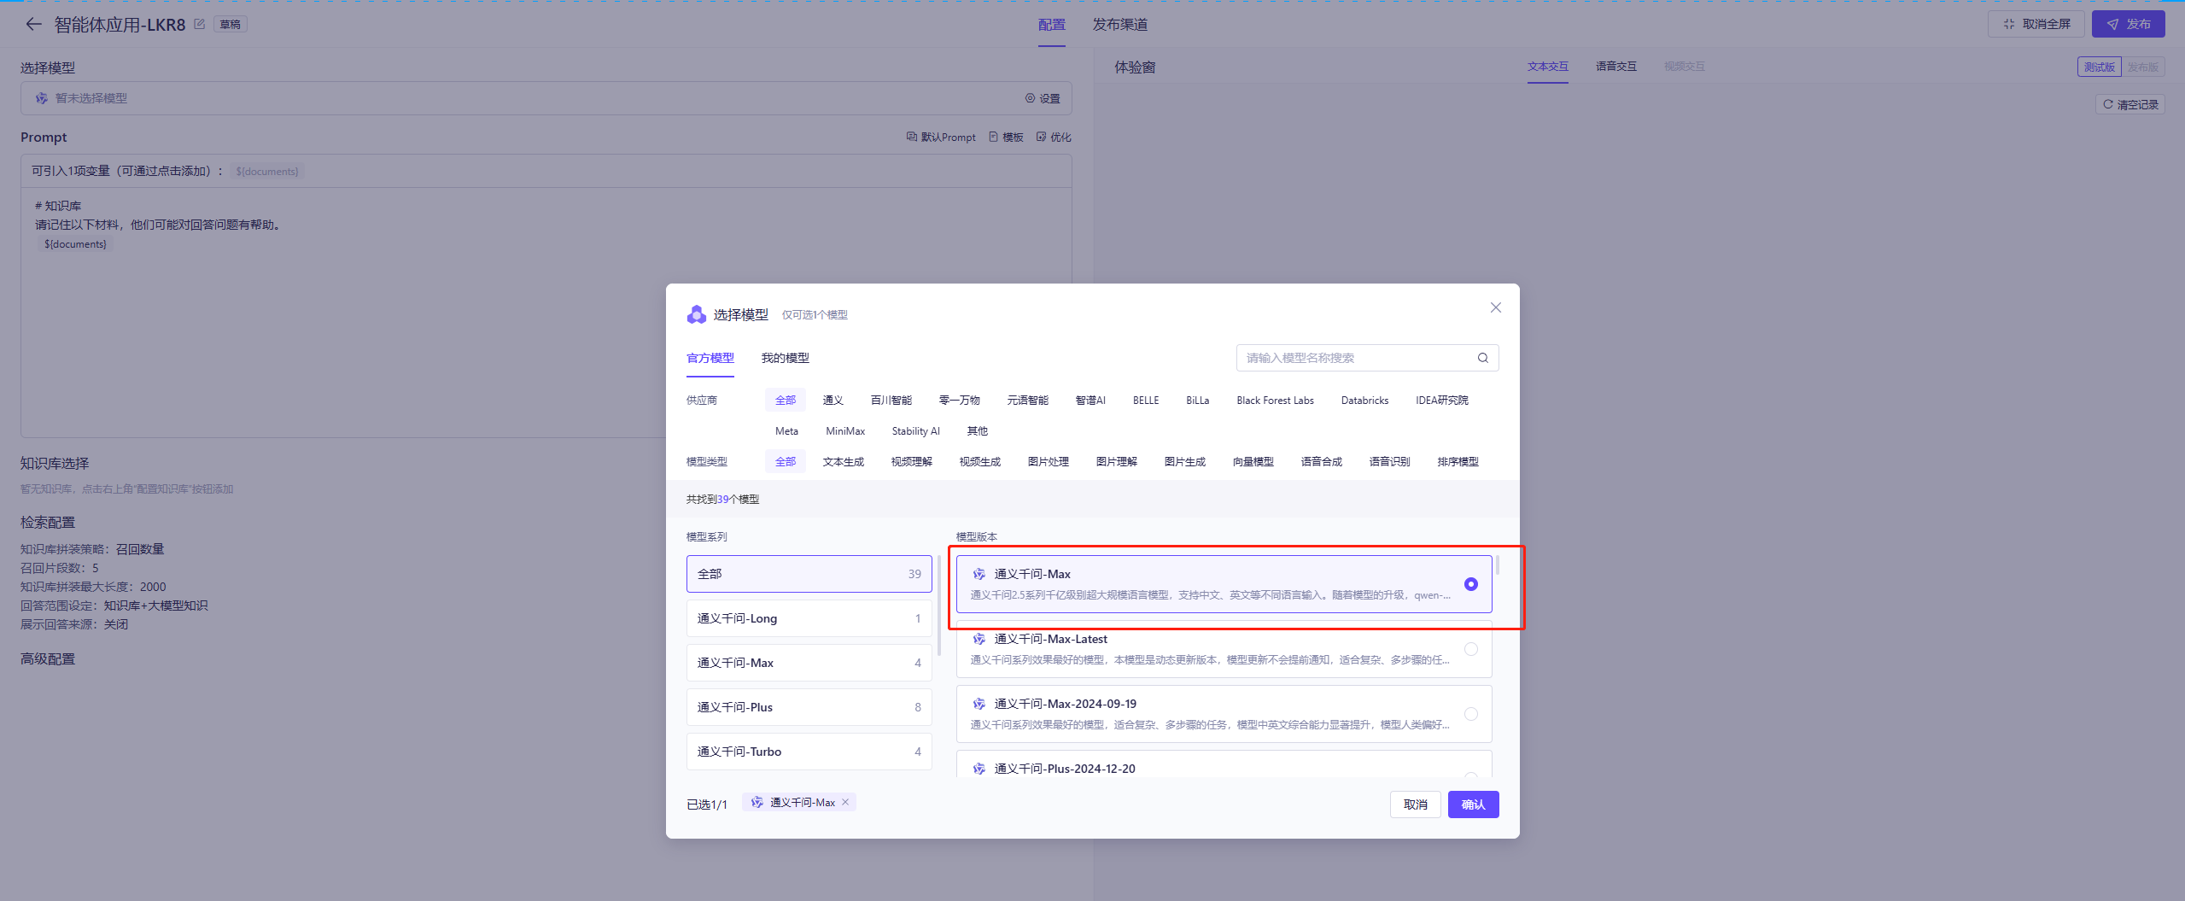Filter model type by 文本生成
This screenshot has height=901, width=2185.
point(844,462)
